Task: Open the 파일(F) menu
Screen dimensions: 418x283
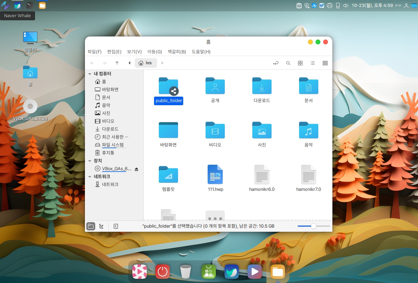Action: [95, 52]
